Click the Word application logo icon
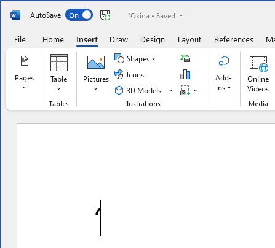Screen dimensions: 275x248 tap(15, 15)
